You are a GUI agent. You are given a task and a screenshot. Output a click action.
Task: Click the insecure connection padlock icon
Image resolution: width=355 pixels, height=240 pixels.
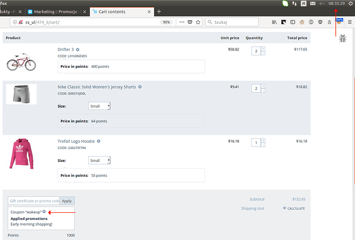click(21, 22)
